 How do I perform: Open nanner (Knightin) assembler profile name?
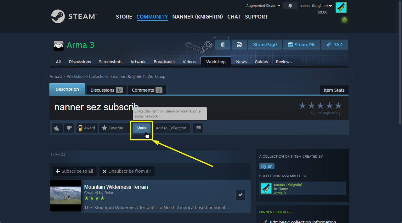point(288,185)
